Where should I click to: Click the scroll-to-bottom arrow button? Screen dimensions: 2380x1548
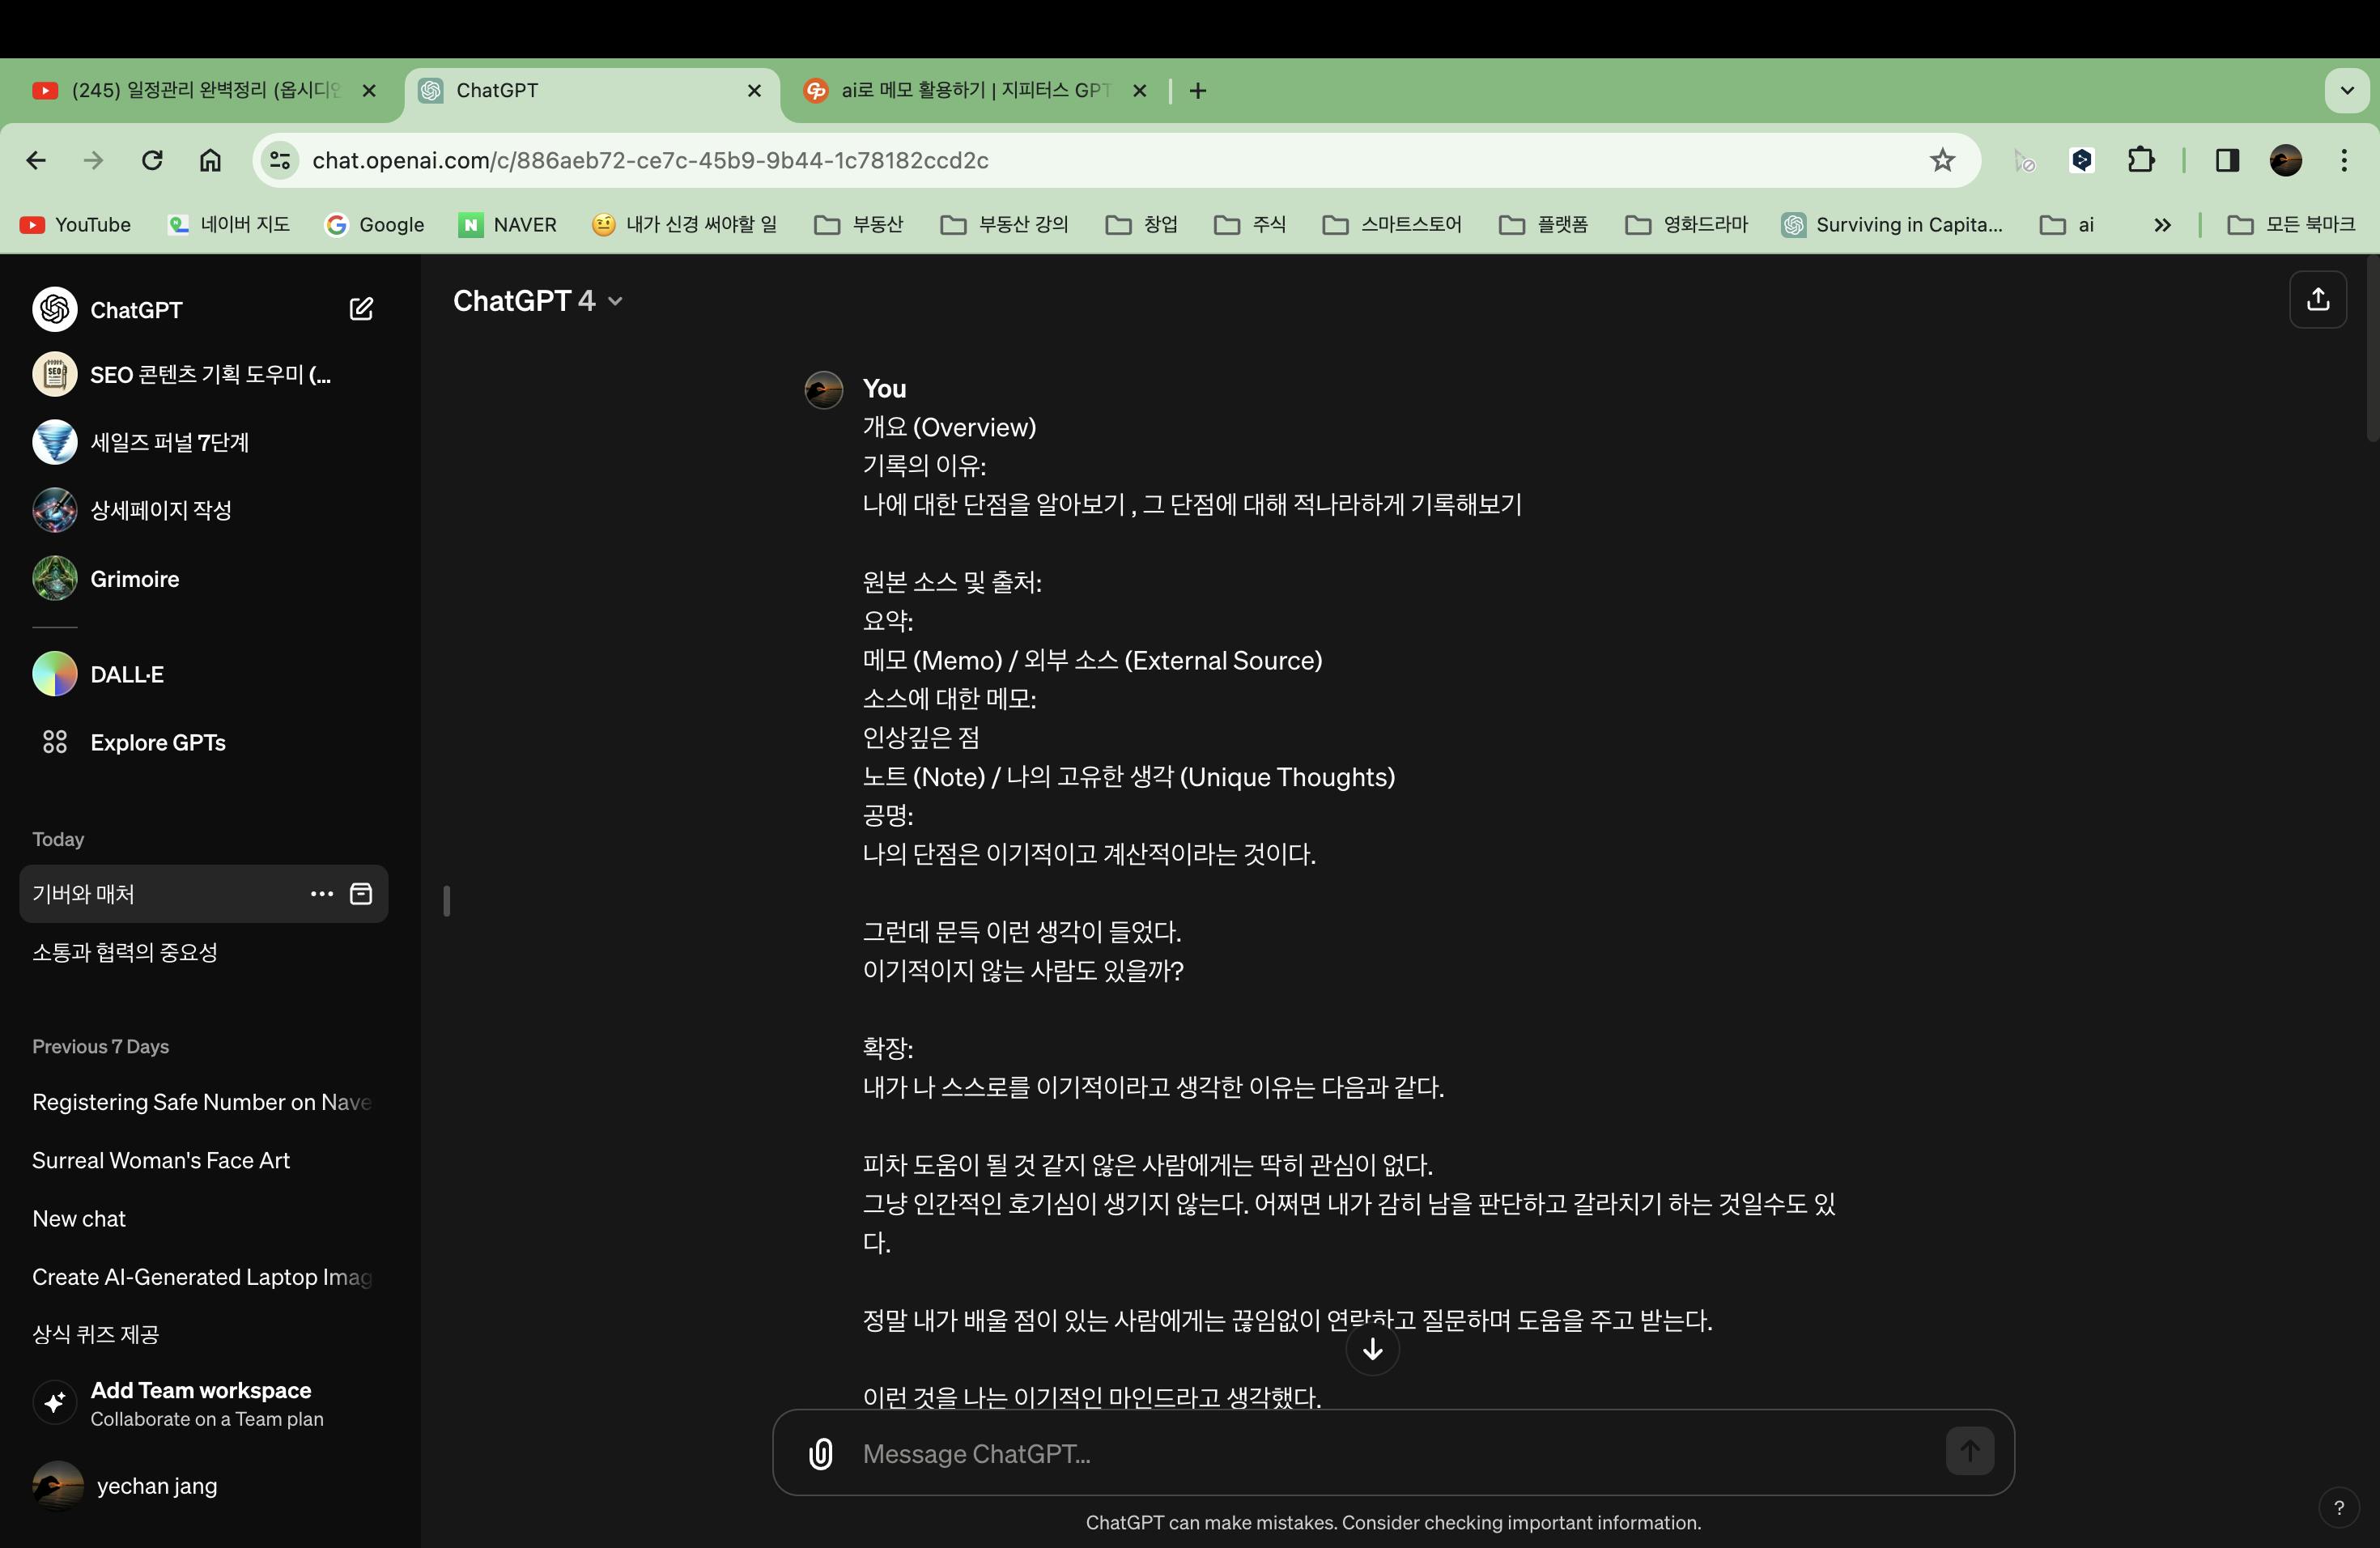click(x=1372, y=1349)
